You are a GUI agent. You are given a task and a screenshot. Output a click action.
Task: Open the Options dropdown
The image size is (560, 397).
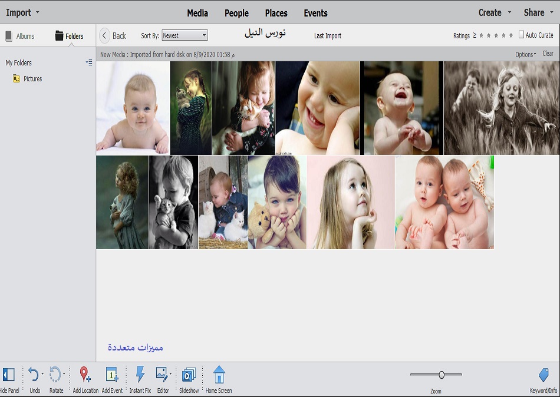coord(525,54)
